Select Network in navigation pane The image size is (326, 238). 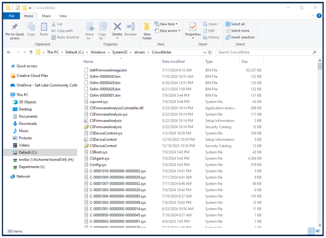click(x=23, y=177)
